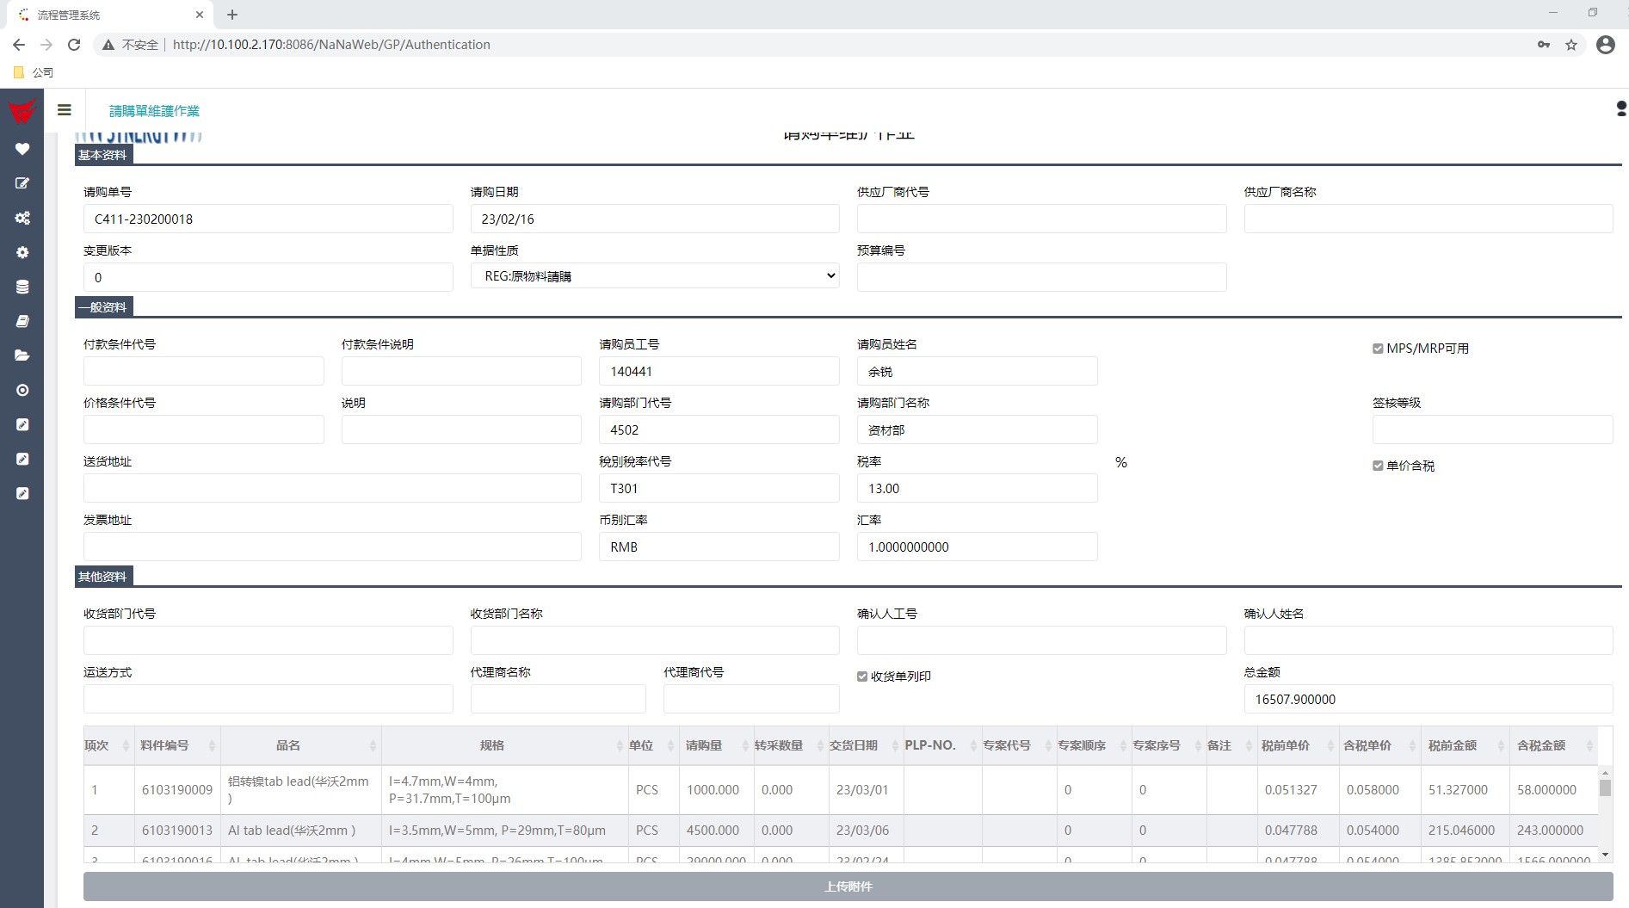Sort table by 含税金额 column arrows
The height and width of the screenshot is (908, 1629).
(1589, 745)
